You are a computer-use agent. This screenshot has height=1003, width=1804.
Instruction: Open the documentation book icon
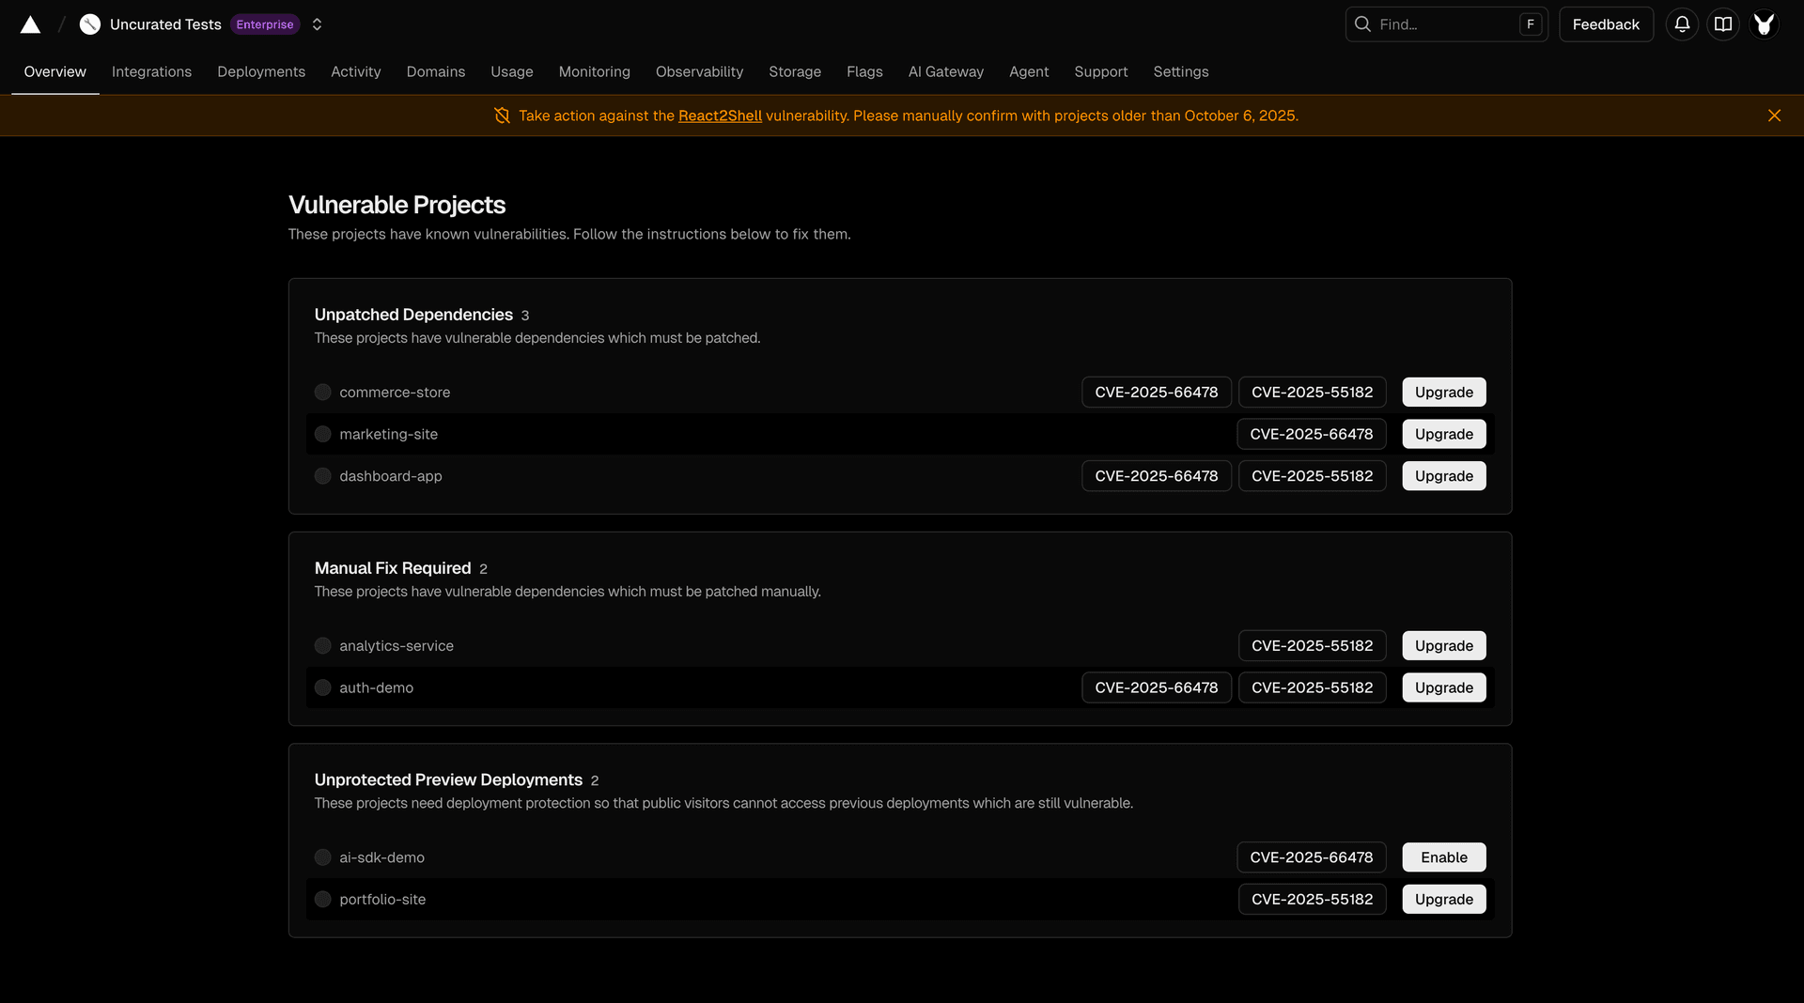click(1723, 24)
